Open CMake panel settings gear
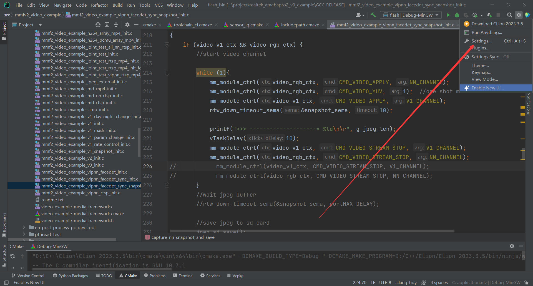Screen dimensions: 533x286 (512, 246)
